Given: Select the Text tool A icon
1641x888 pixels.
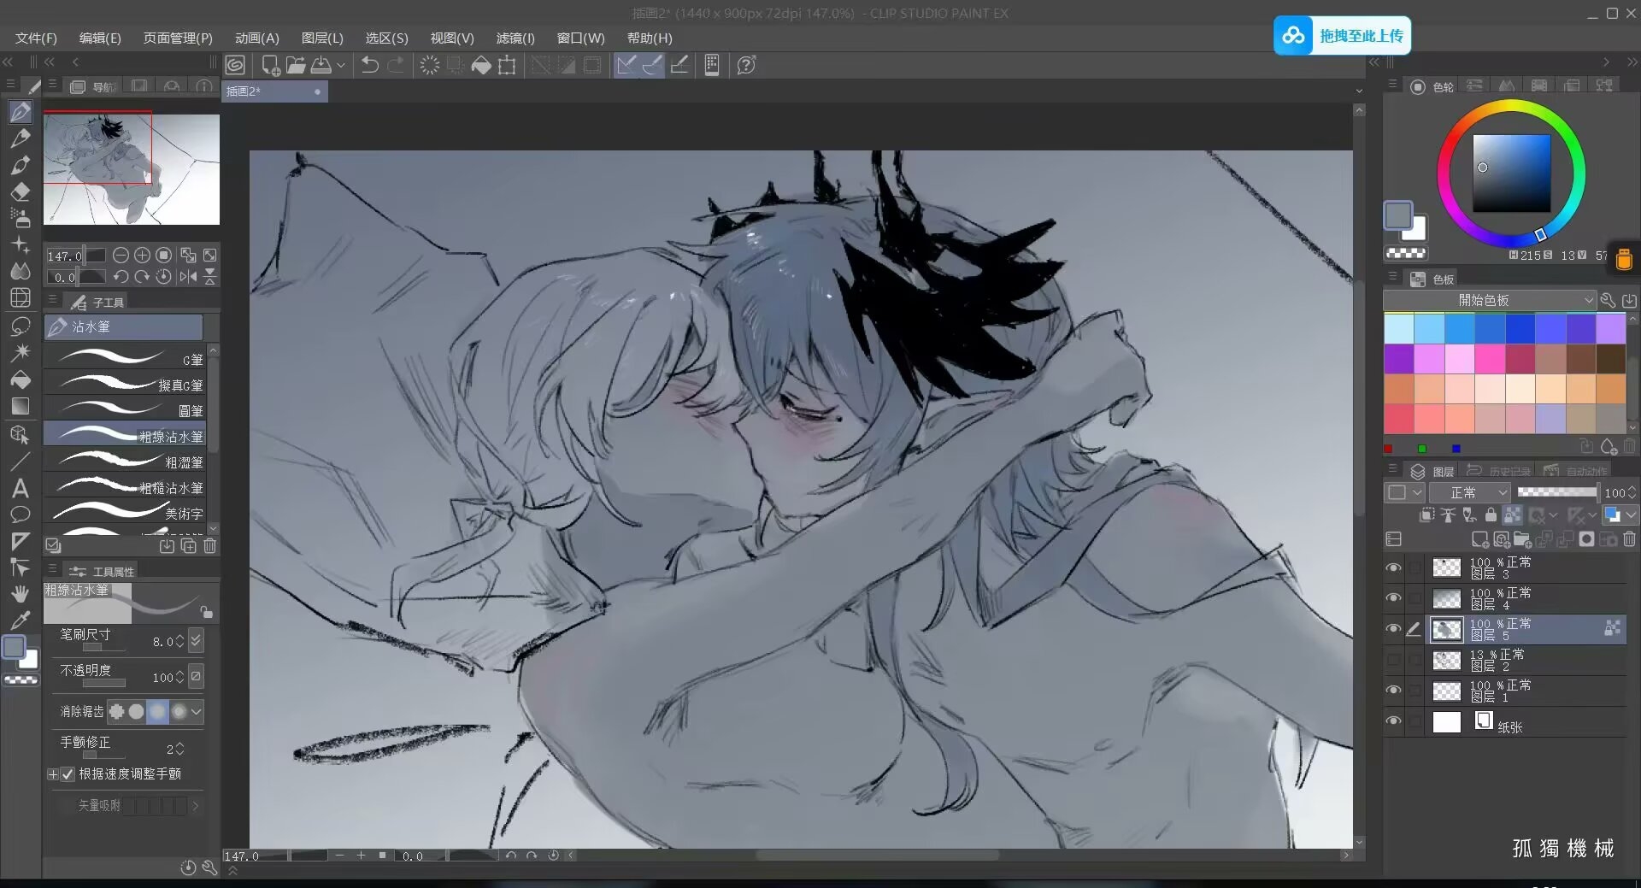Looking at the screenshot, I should point(21,488).
